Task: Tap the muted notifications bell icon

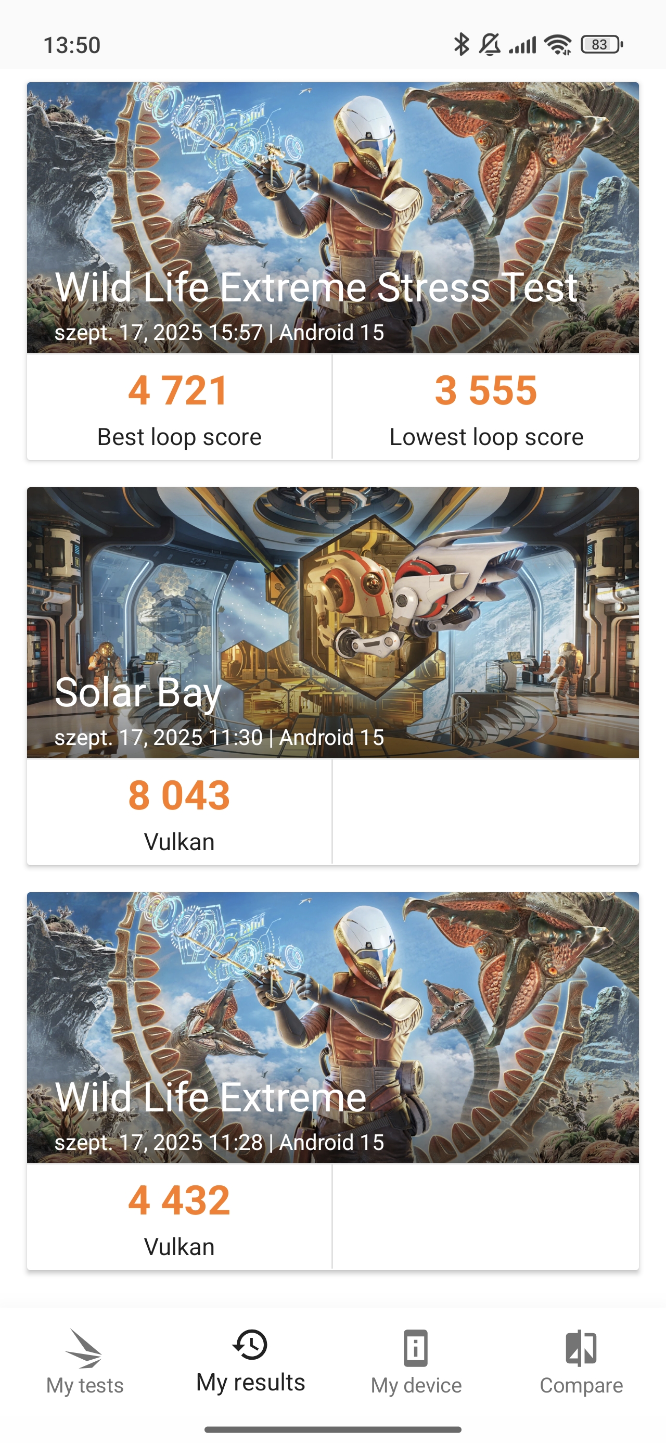Action: [490, 44]
